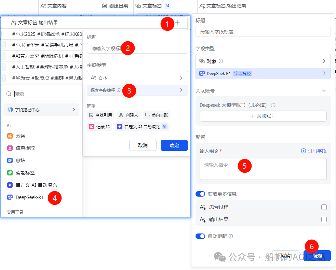Click the 单向关联 recommended icon
Image resolution: width=336 pixels, height=270 pixels.
[x=147, y=115]
